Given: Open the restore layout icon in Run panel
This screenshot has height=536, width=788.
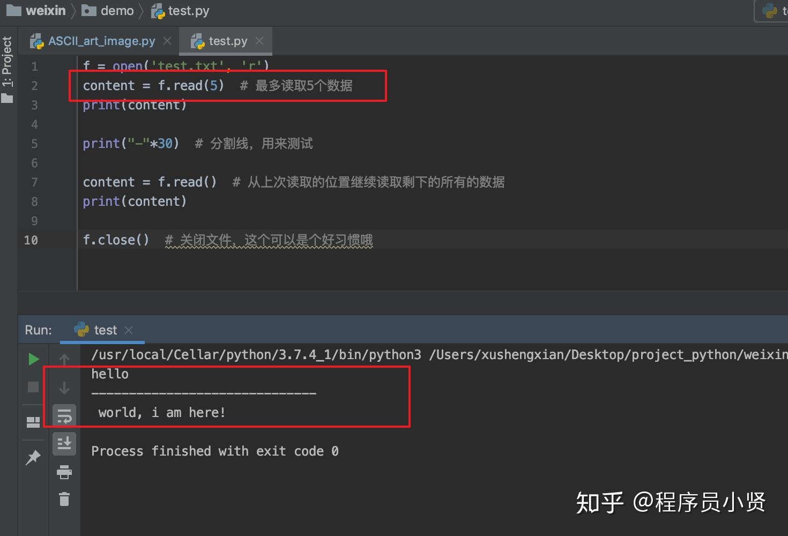Looking at the screenshot, I should 33,422.
